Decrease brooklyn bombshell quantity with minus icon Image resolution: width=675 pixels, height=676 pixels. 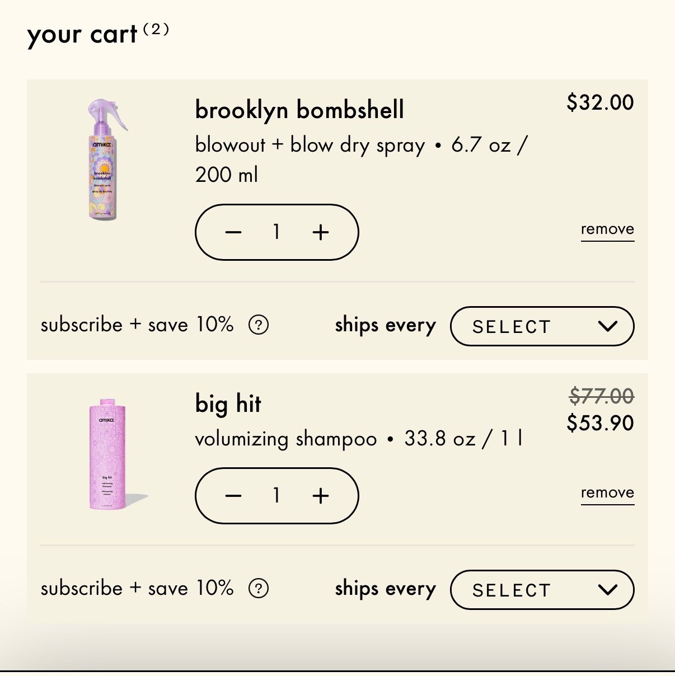pyautogui.click(x=233, y=232)
